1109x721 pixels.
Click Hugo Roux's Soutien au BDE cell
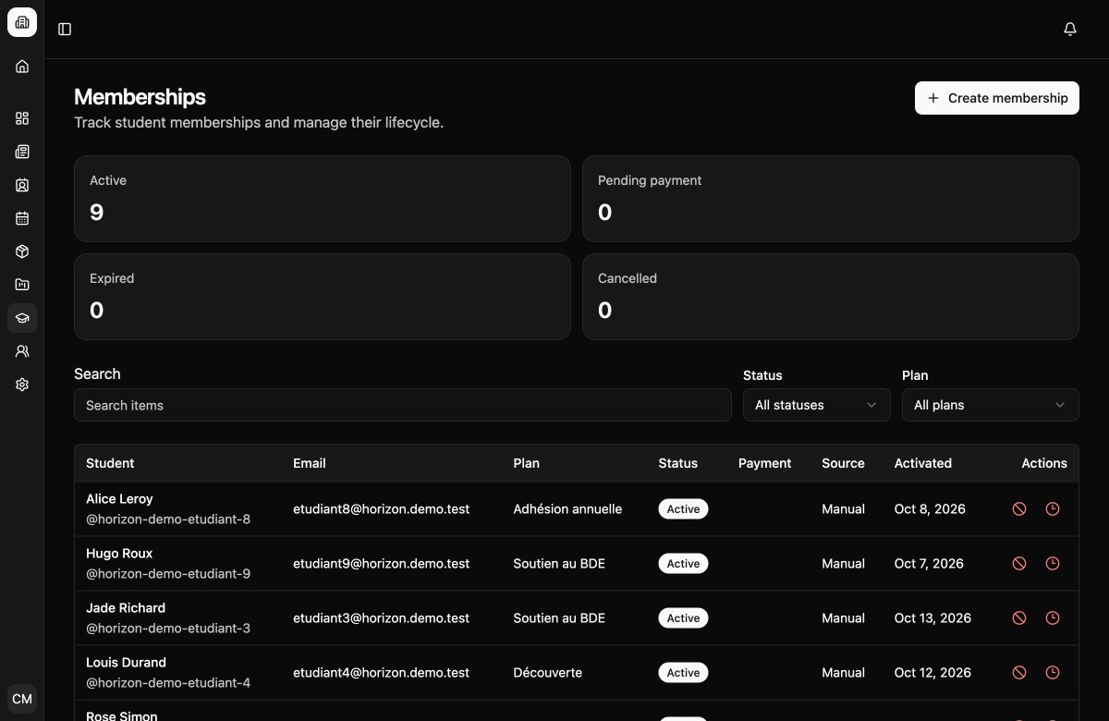click(559, 564)
